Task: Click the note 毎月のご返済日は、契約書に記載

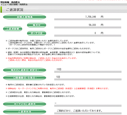Action: 35,85
